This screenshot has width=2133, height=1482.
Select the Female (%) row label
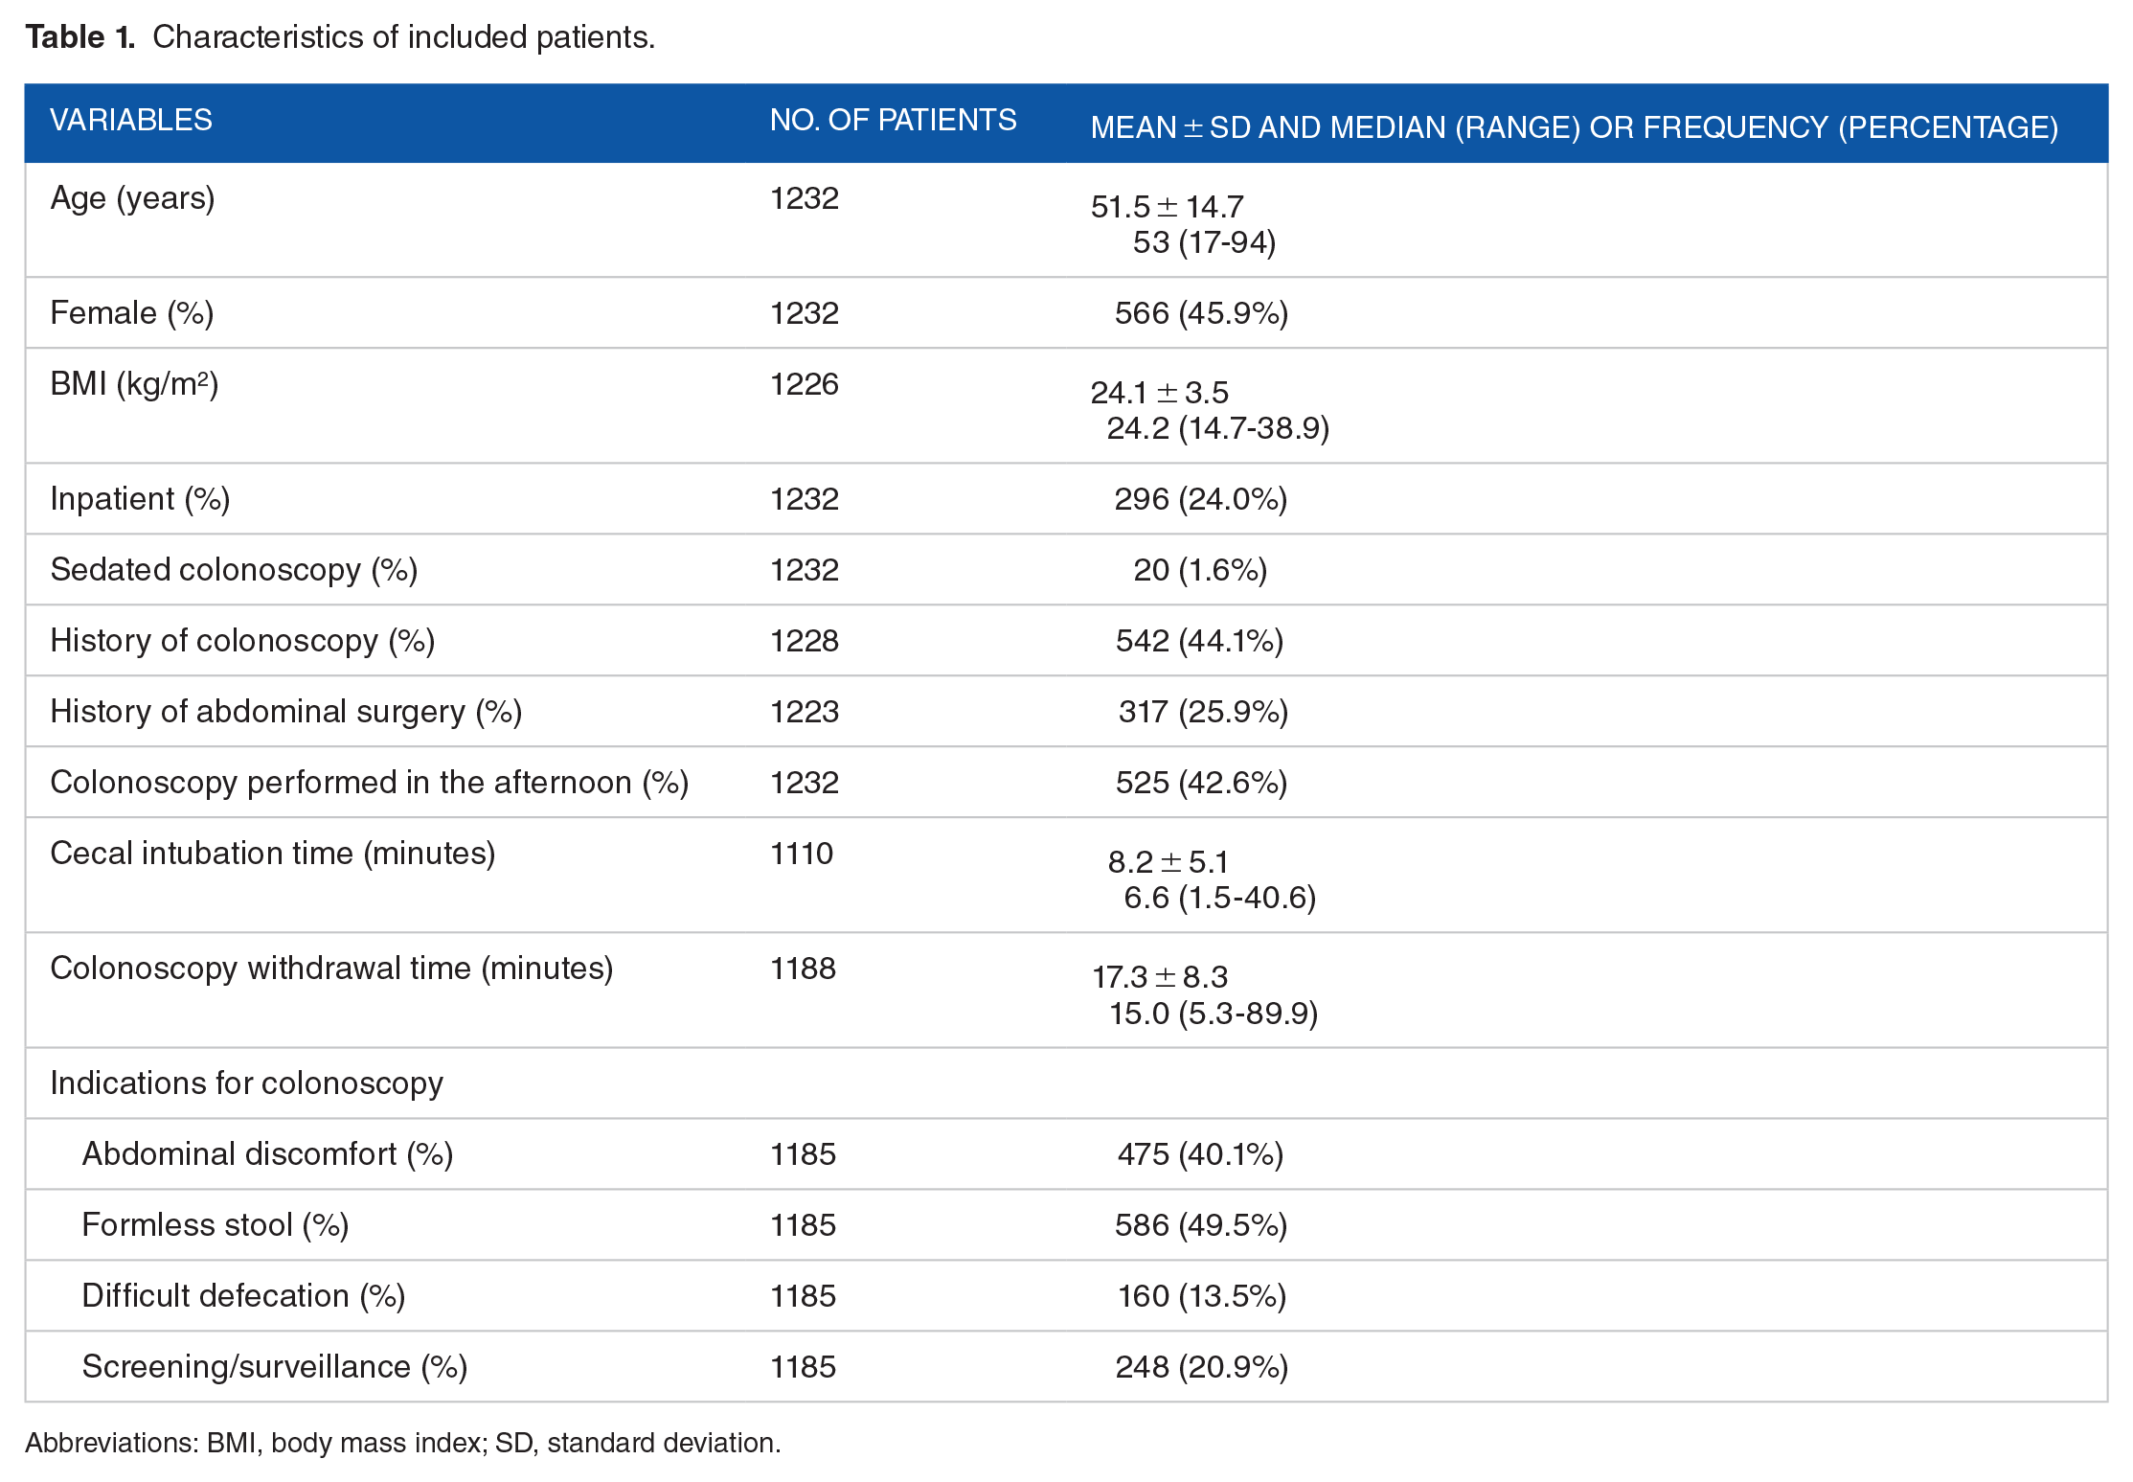coord(132,313)
